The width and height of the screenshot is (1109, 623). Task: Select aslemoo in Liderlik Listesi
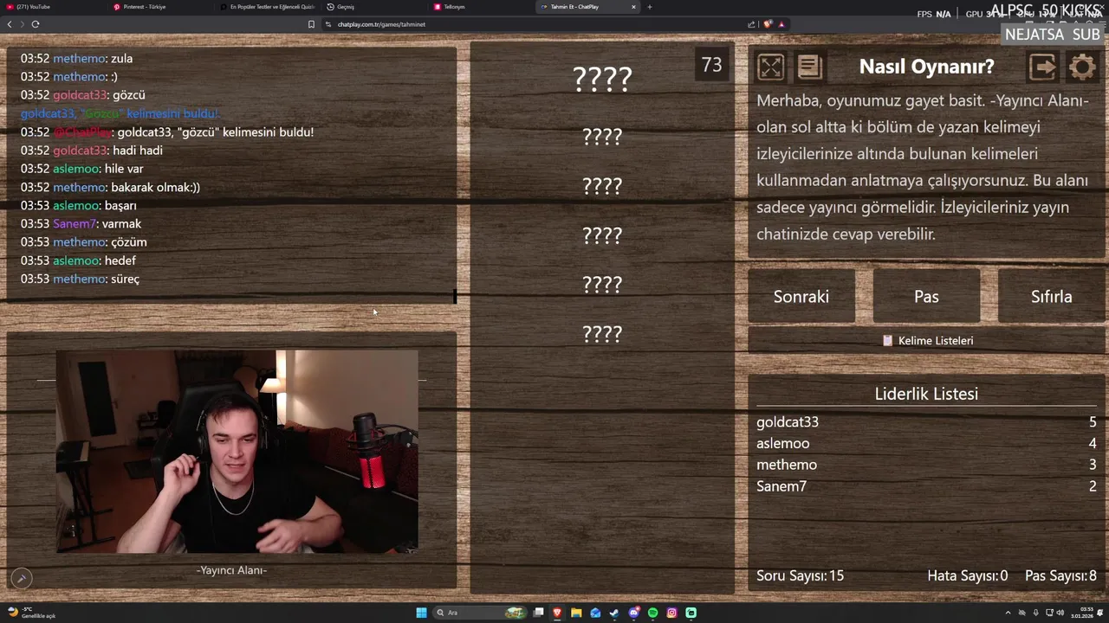[x=782, y=444]
